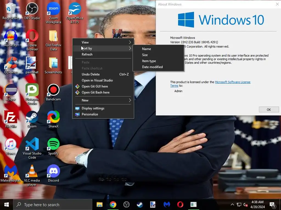Select the small portrait image thumbnail on desktop

click(x=117, y=33)
